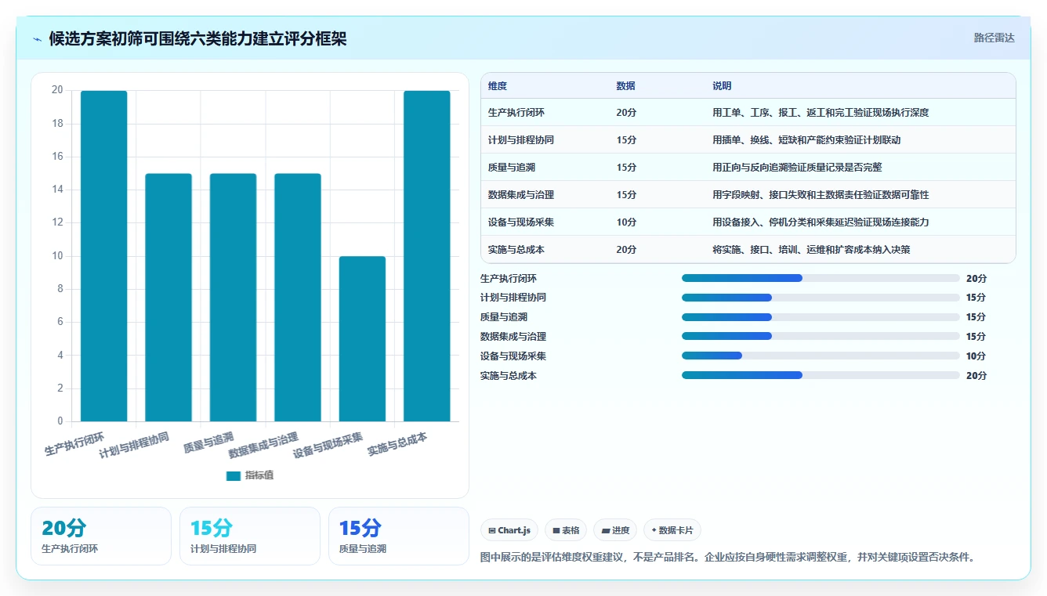Select the 数据卡片 tag

(672, 530)
